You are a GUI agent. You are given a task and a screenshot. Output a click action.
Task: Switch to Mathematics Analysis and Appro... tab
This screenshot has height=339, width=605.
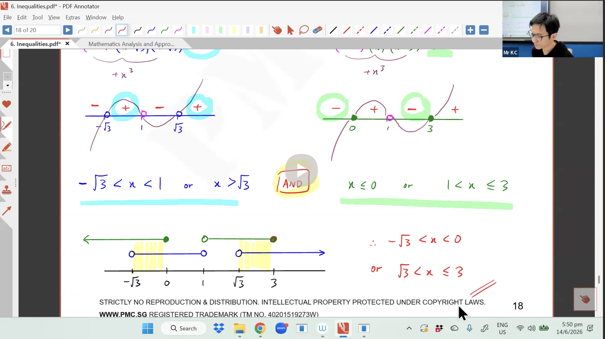click(131, 44)
